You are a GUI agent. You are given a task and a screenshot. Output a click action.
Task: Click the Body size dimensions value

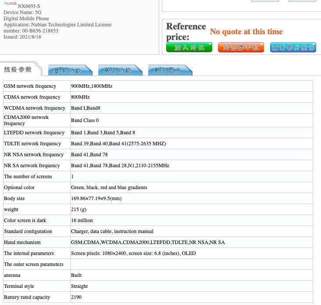point(96,198)
